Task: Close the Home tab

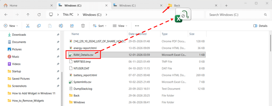Action: [52, 6]
